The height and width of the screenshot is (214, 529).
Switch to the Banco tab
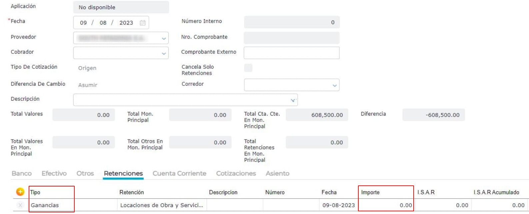pyautogui.click(x=22, y=173)
